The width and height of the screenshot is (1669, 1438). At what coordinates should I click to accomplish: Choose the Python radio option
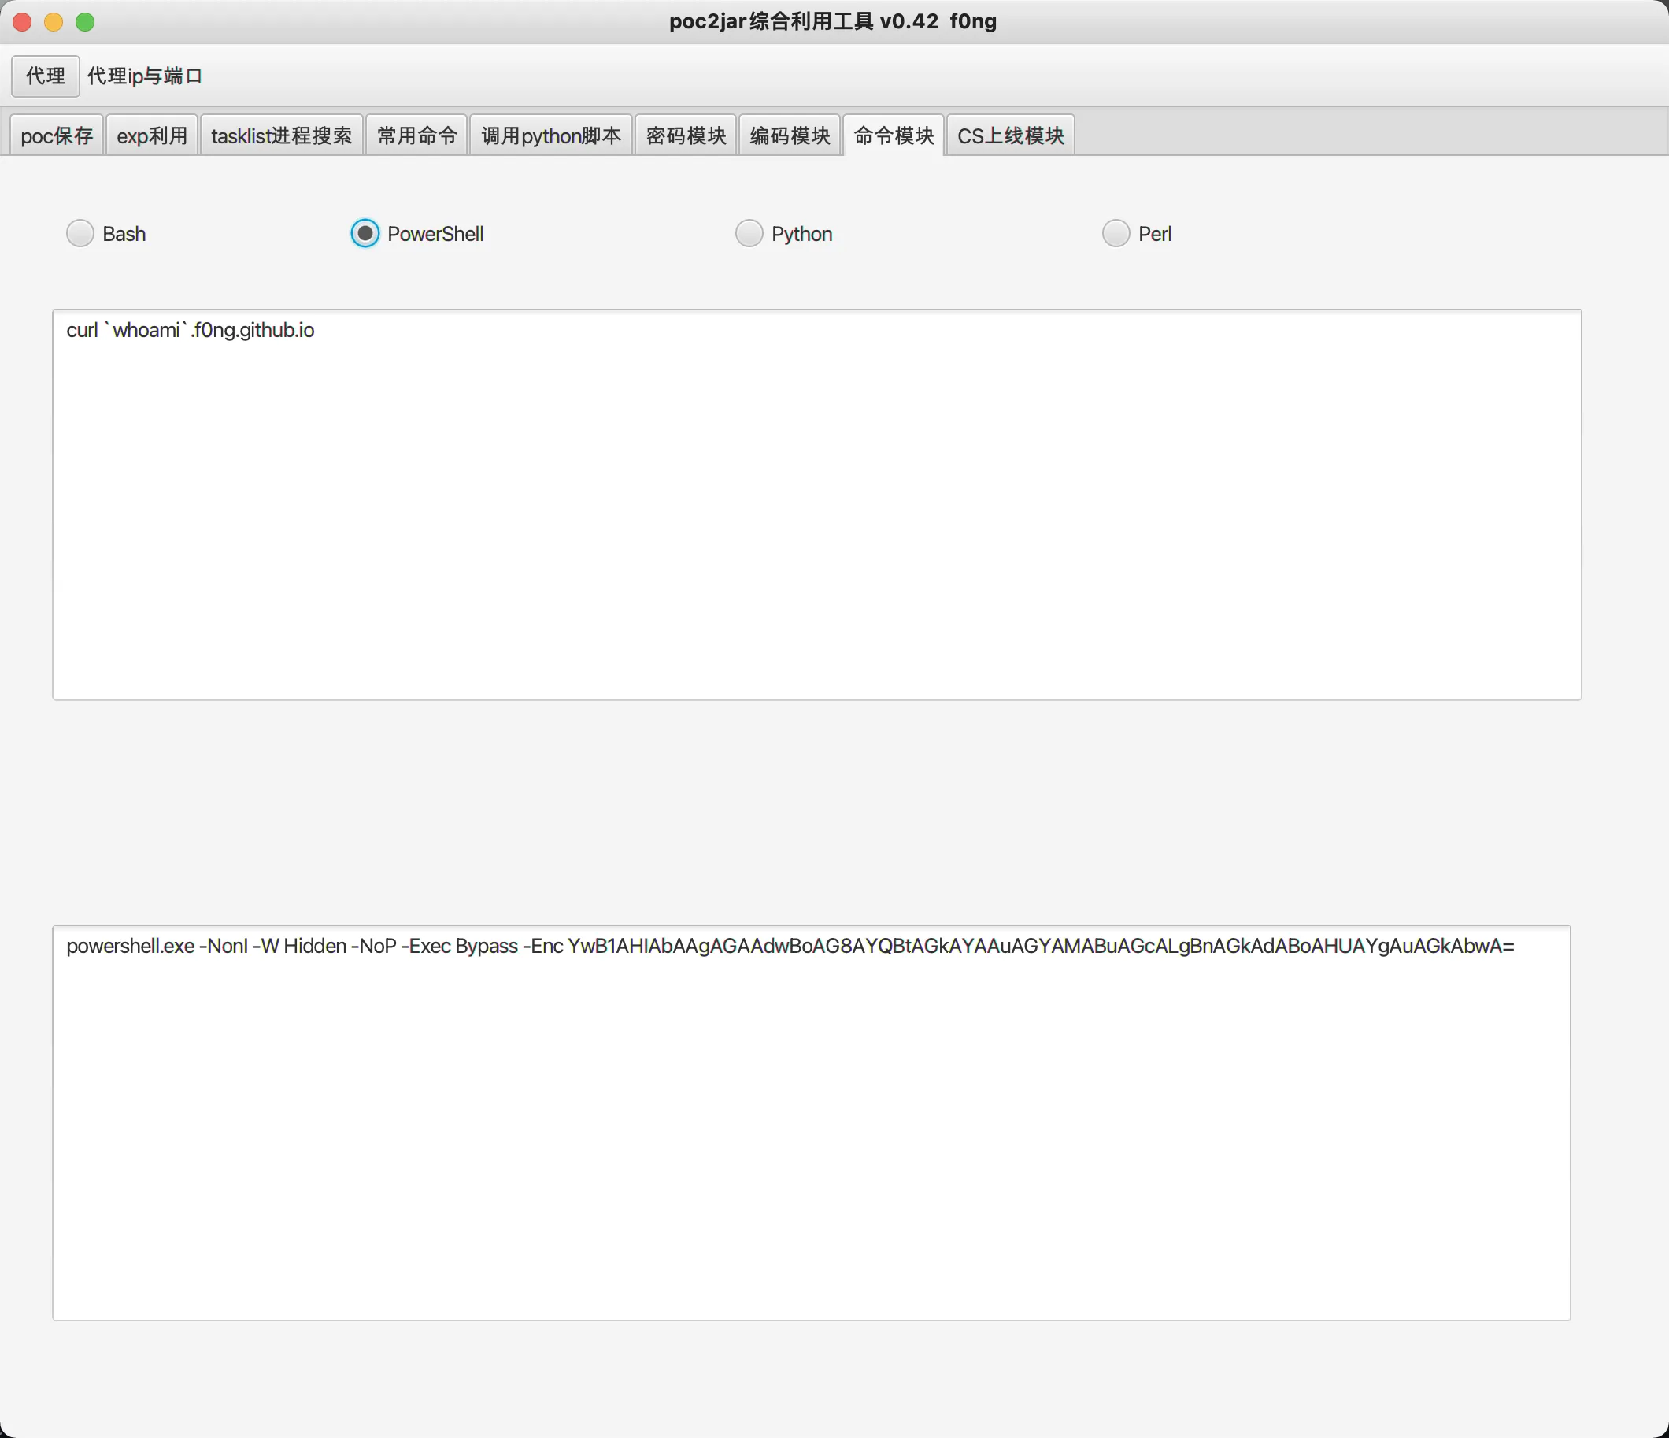[749, 234]
